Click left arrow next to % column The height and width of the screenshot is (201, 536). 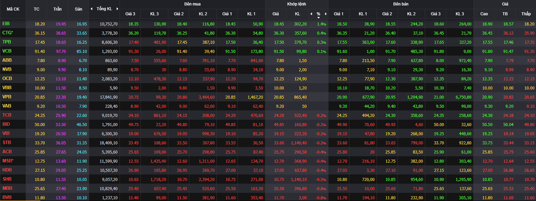(x=311, y=14)
